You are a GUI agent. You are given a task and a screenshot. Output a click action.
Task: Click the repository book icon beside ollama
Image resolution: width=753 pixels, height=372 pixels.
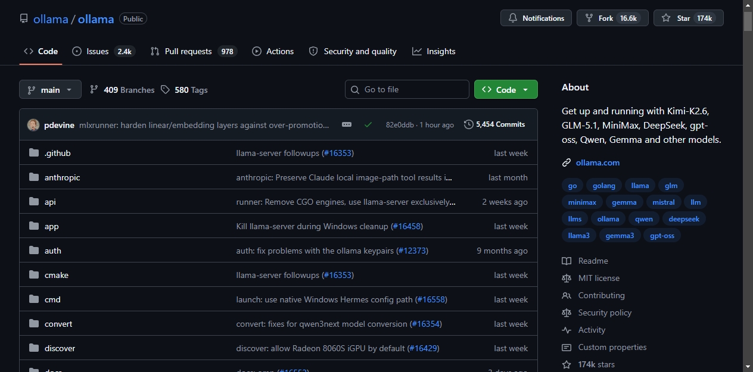[x=24, y=18]
